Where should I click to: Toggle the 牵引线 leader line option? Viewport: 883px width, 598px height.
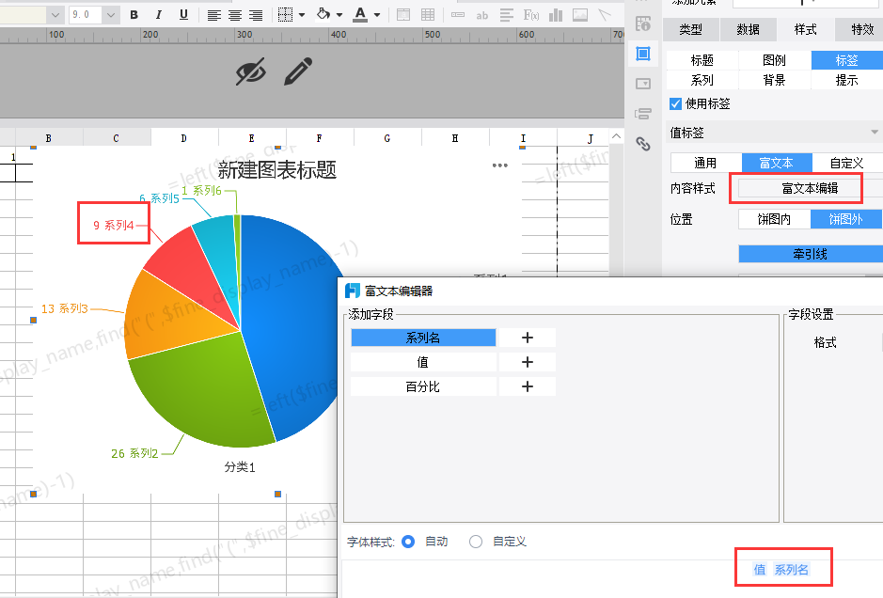tap(811, 254)
